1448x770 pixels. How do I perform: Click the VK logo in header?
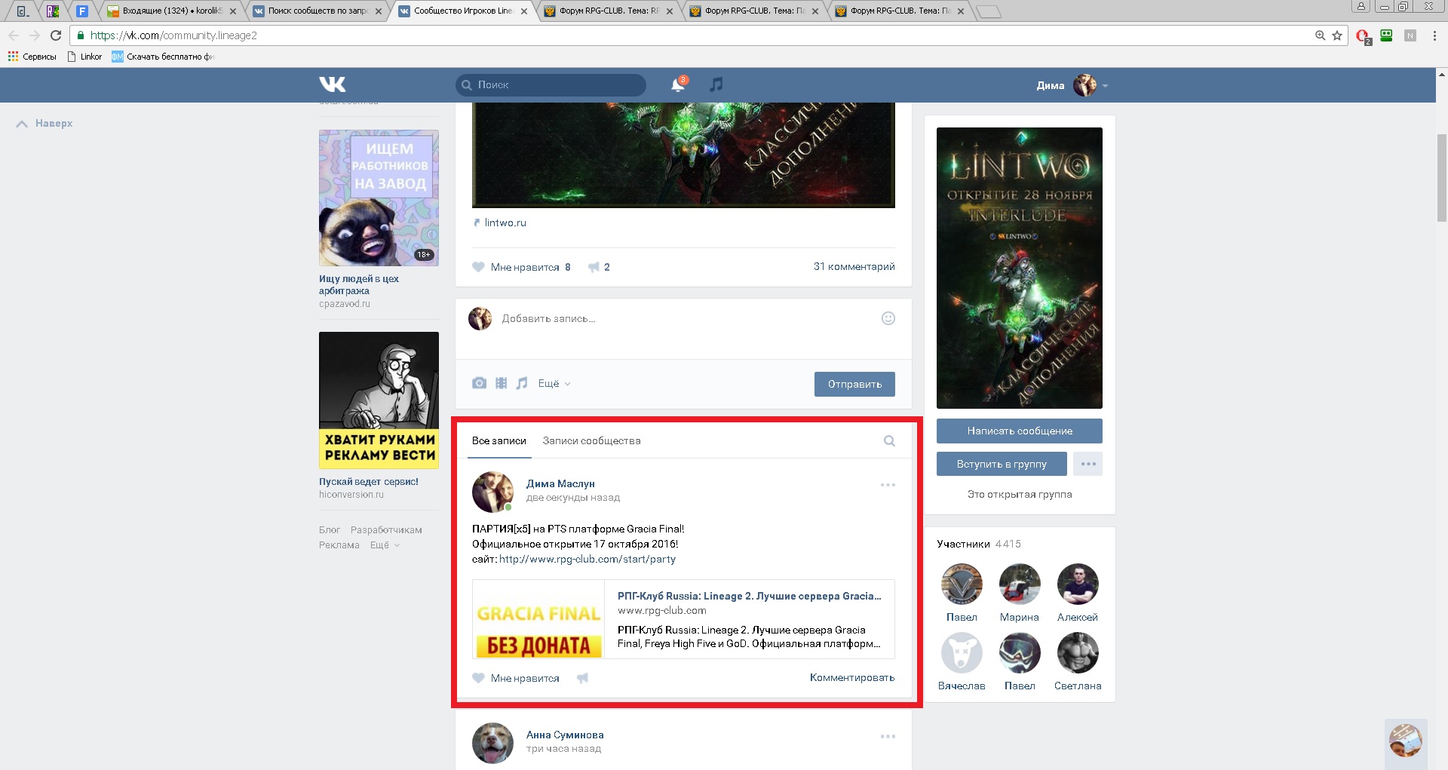(x=333, y=84)
